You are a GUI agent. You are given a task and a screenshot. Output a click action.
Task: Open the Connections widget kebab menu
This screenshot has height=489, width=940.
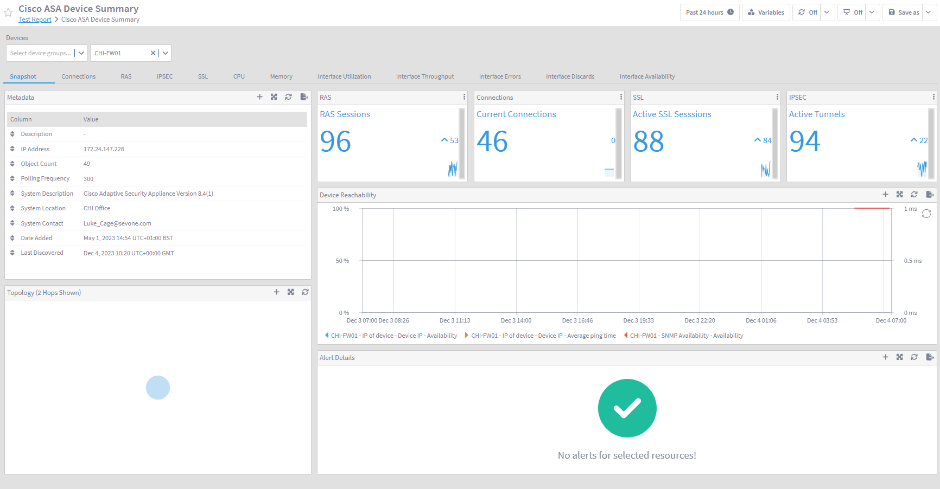point(621,97)
